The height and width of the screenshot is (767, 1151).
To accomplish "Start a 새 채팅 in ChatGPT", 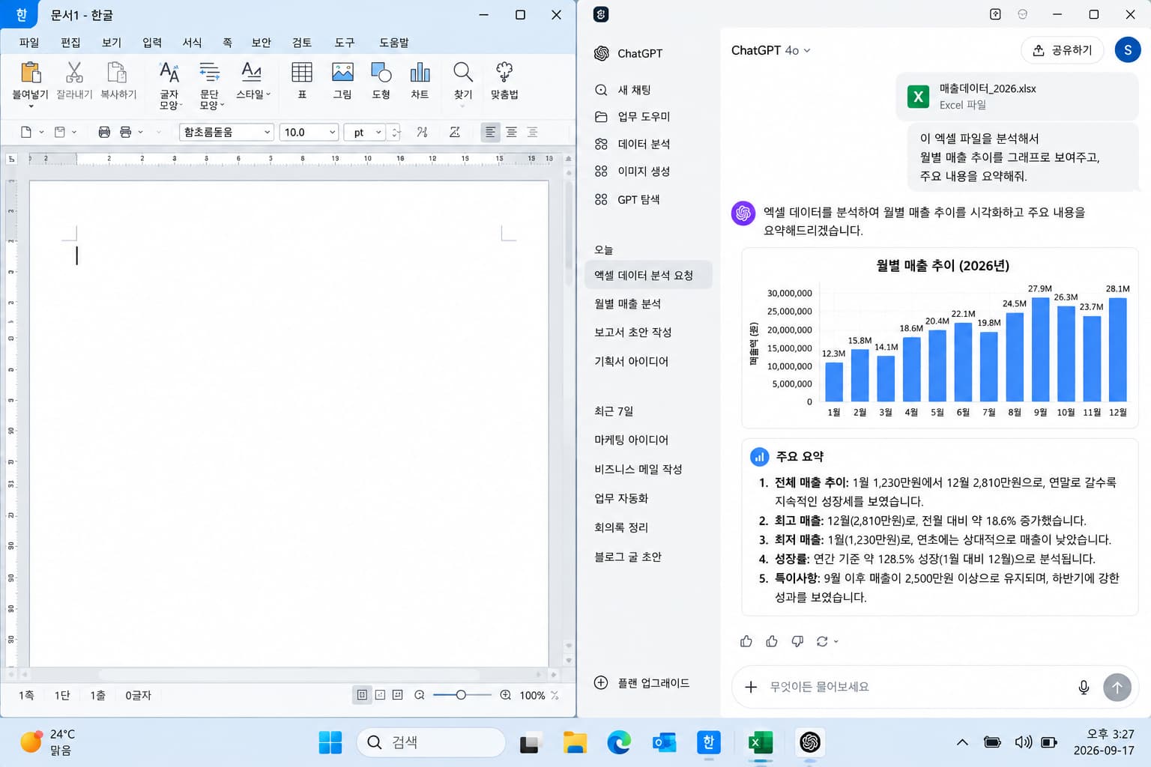I will (623, 90).
